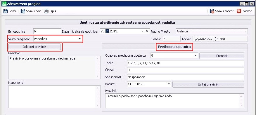Click the Snimi i novi icon
This screenshot has width=256, height=115.
pyautogui.click(x=23, y=11)
